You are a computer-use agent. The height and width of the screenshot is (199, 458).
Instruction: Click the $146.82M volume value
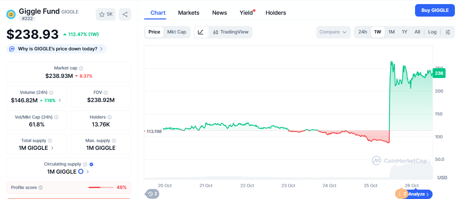click(24, 100)
